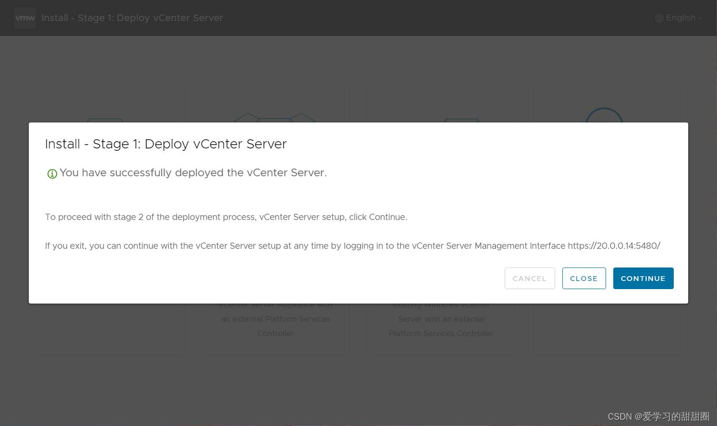Click the vmw logo icon
The height and width of the screenshot is (426, 717).
[x=25, y=18]
